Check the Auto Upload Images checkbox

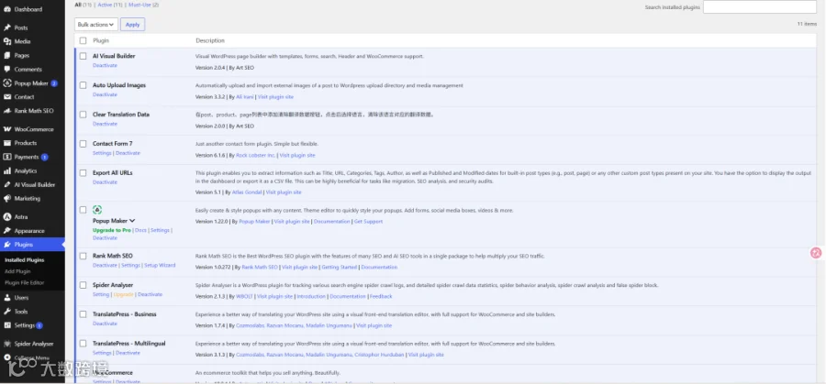click(83, 85)
